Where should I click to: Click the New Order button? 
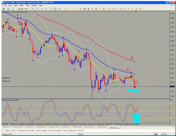[x=23, y=9]
